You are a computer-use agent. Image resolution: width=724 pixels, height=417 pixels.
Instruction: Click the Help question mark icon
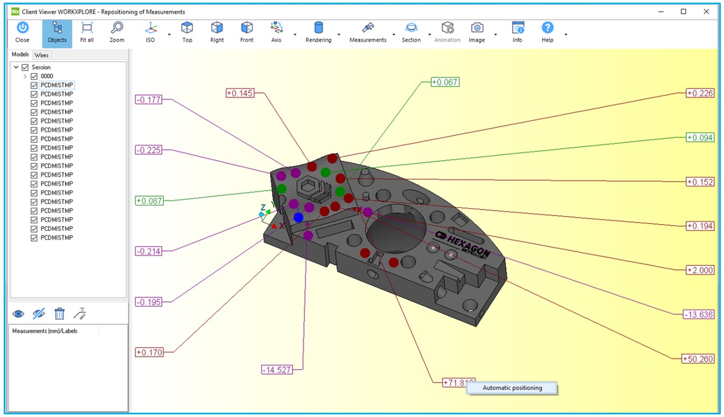point(548,27)
